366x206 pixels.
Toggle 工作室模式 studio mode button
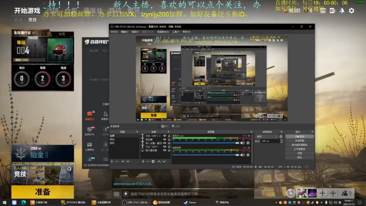[300, 149]
